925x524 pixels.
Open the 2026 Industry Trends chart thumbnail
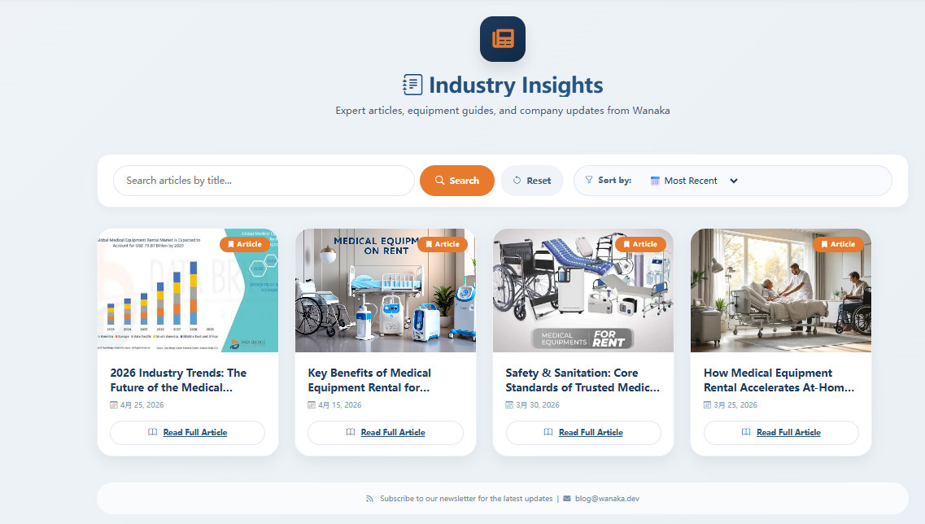pyautogui.click(x=188, y=290)
